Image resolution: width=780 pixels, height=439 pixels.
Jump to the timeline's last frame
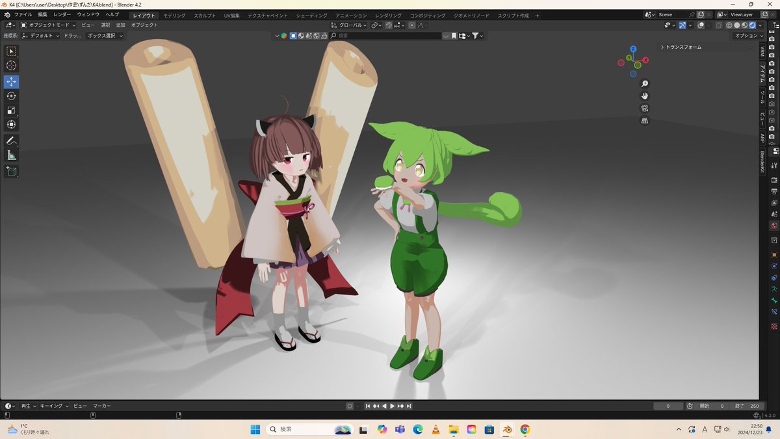[x=409, y=406]
